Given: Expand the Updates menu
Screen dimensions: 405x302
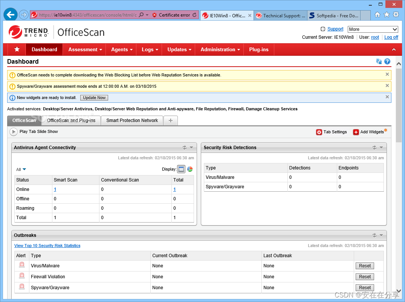Looking at the screenshot, I should pyautogui.click(x=179, y=50).
